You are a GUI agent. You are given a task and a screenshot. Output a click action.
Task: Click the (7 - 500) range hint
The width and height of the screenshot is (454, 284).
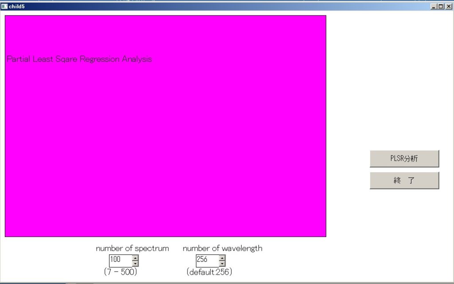click(x=121, y=272)
